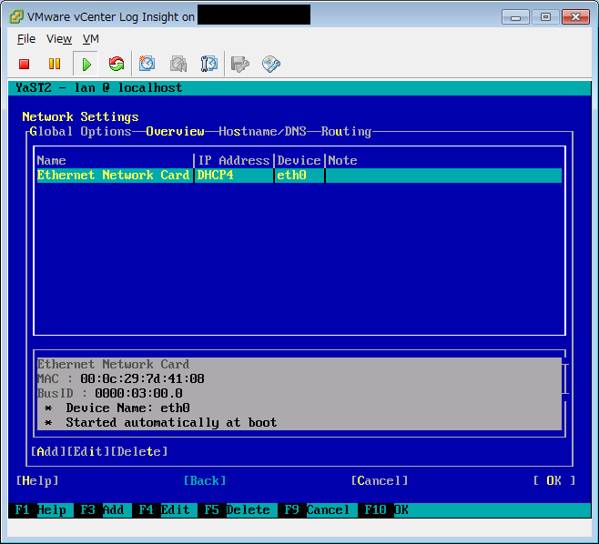Open the VM menu
This screenshot has height=544, width=599.
[90, 39]
